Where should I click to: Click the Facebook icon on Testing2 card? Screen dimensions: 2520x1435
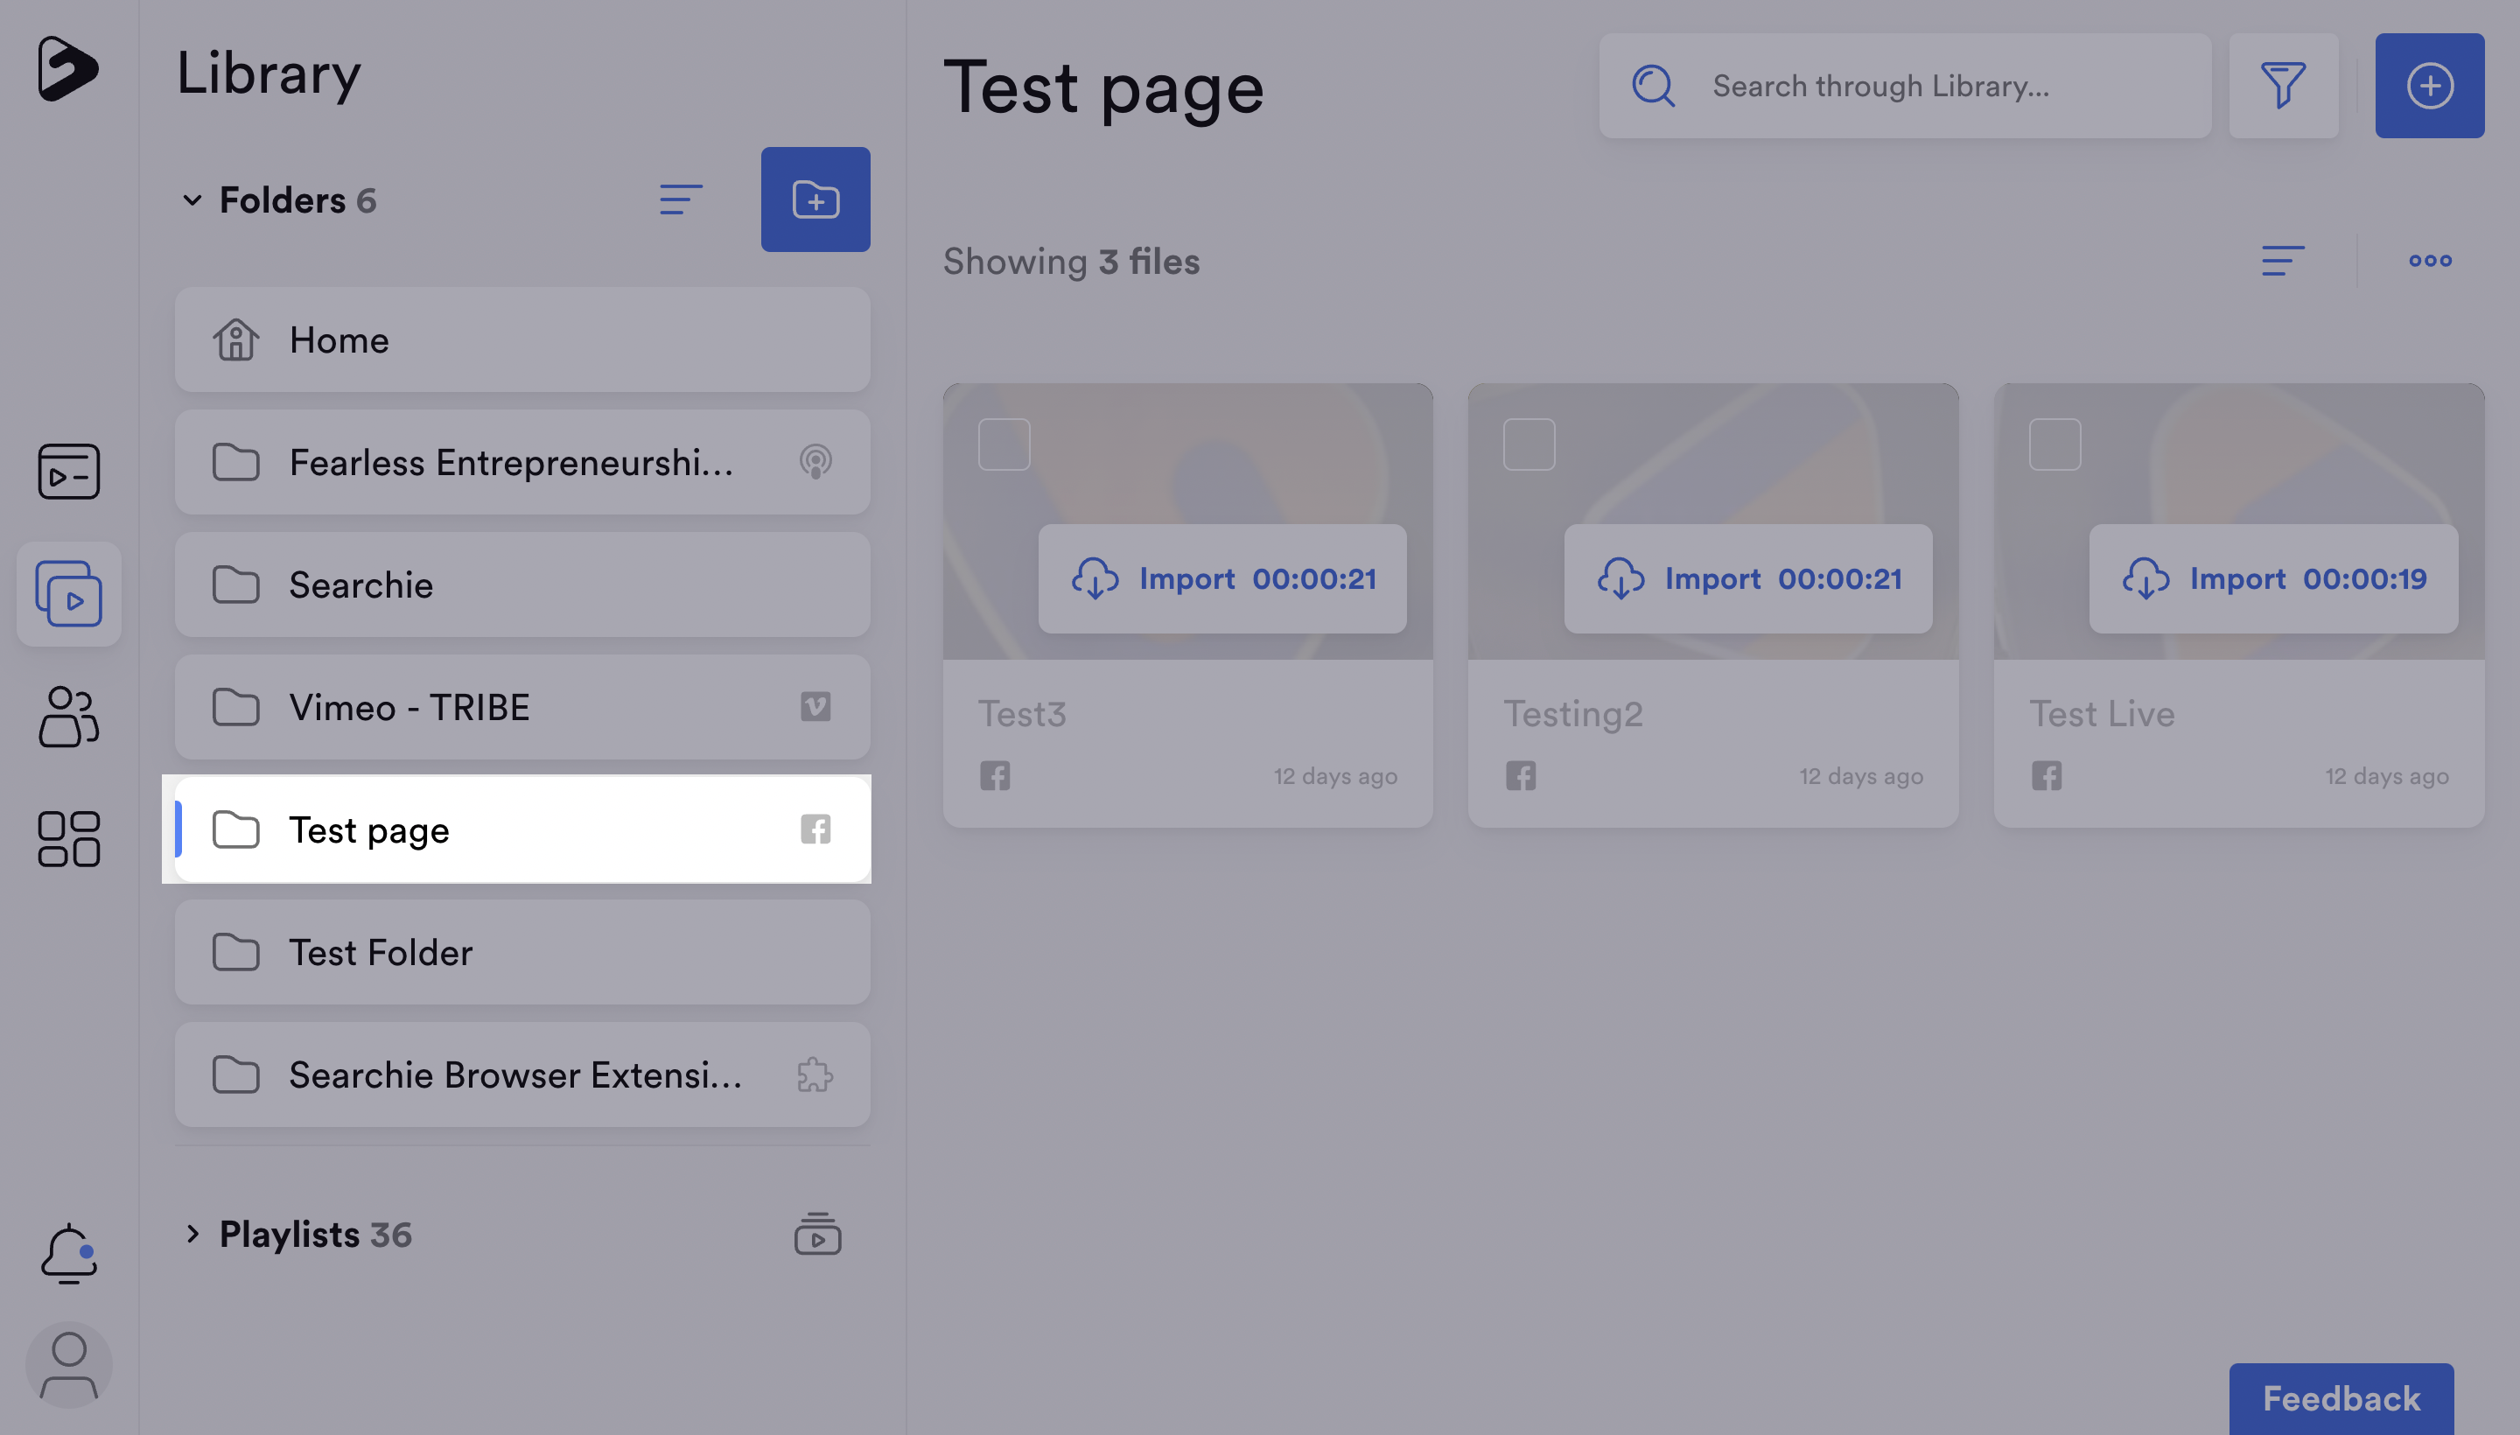pyautogui.click(x=1521, y=775)
